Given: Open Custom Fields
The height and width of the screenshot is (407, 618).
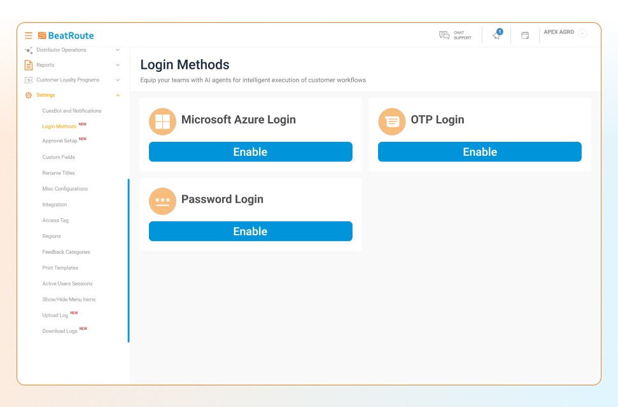Looking at the screenshot, I should tap(59, 157).
